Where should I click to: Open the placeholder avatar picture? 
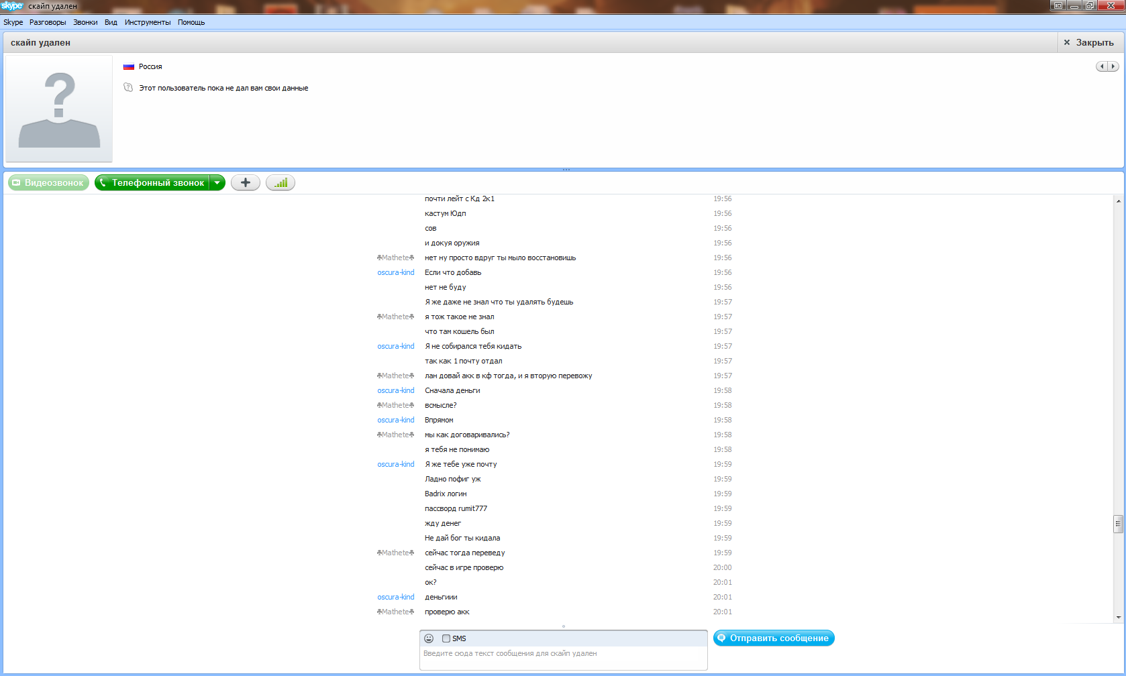click(59, 109)
